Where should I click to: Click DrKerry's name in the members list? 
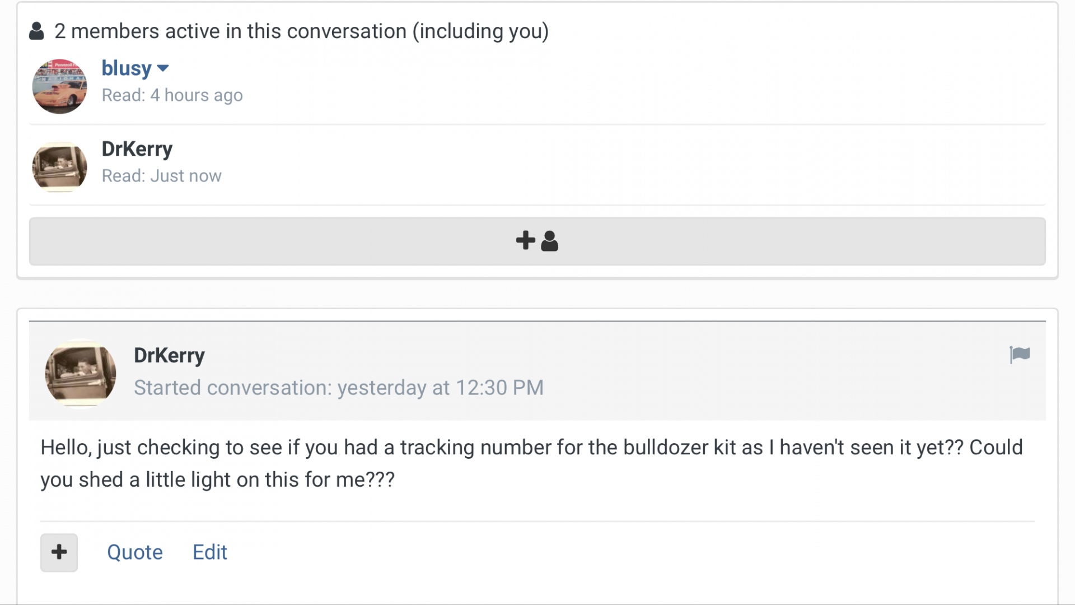(x=137, y=149)
